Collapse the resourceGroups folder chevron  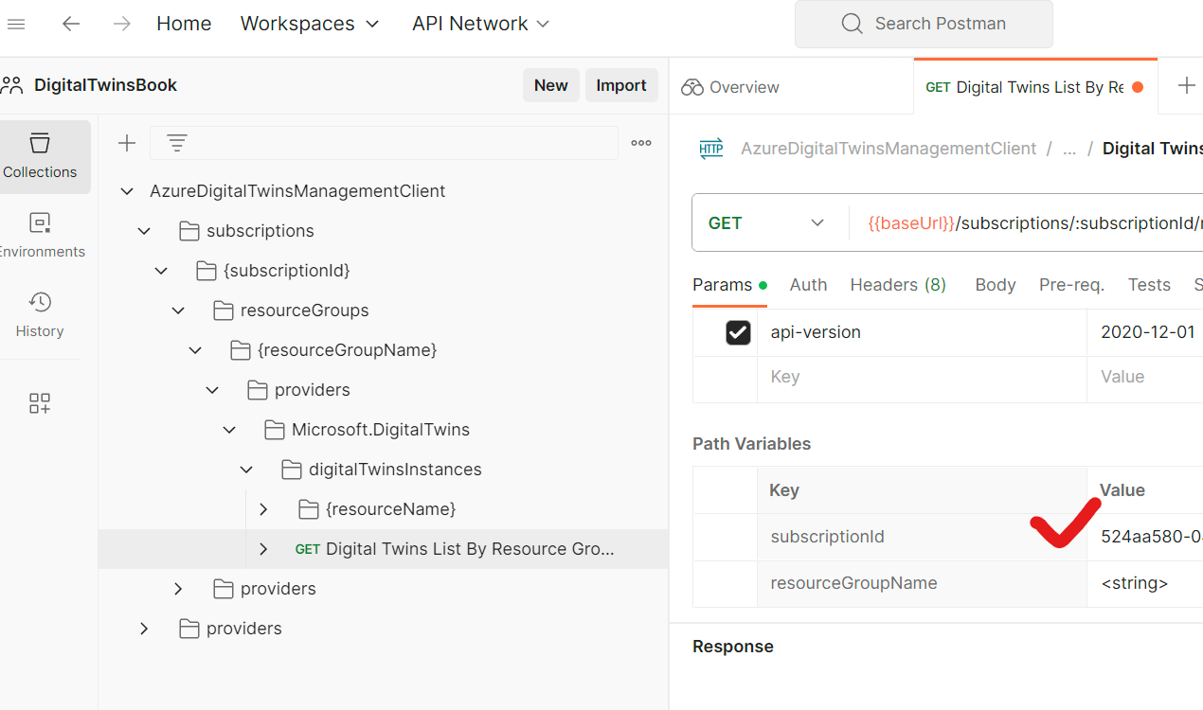178,311
